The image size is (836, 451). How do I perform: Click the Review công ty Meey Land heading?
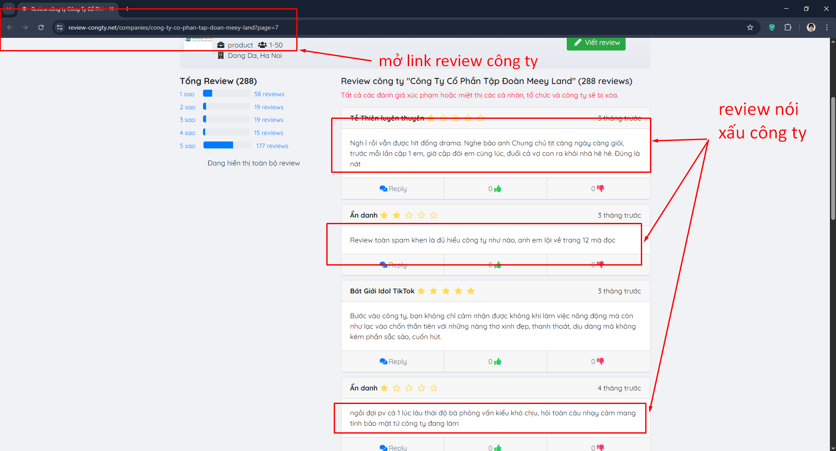click(486, 81)
